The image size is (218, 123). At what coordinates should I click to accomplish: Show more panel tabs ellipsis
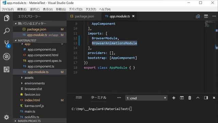119,98
